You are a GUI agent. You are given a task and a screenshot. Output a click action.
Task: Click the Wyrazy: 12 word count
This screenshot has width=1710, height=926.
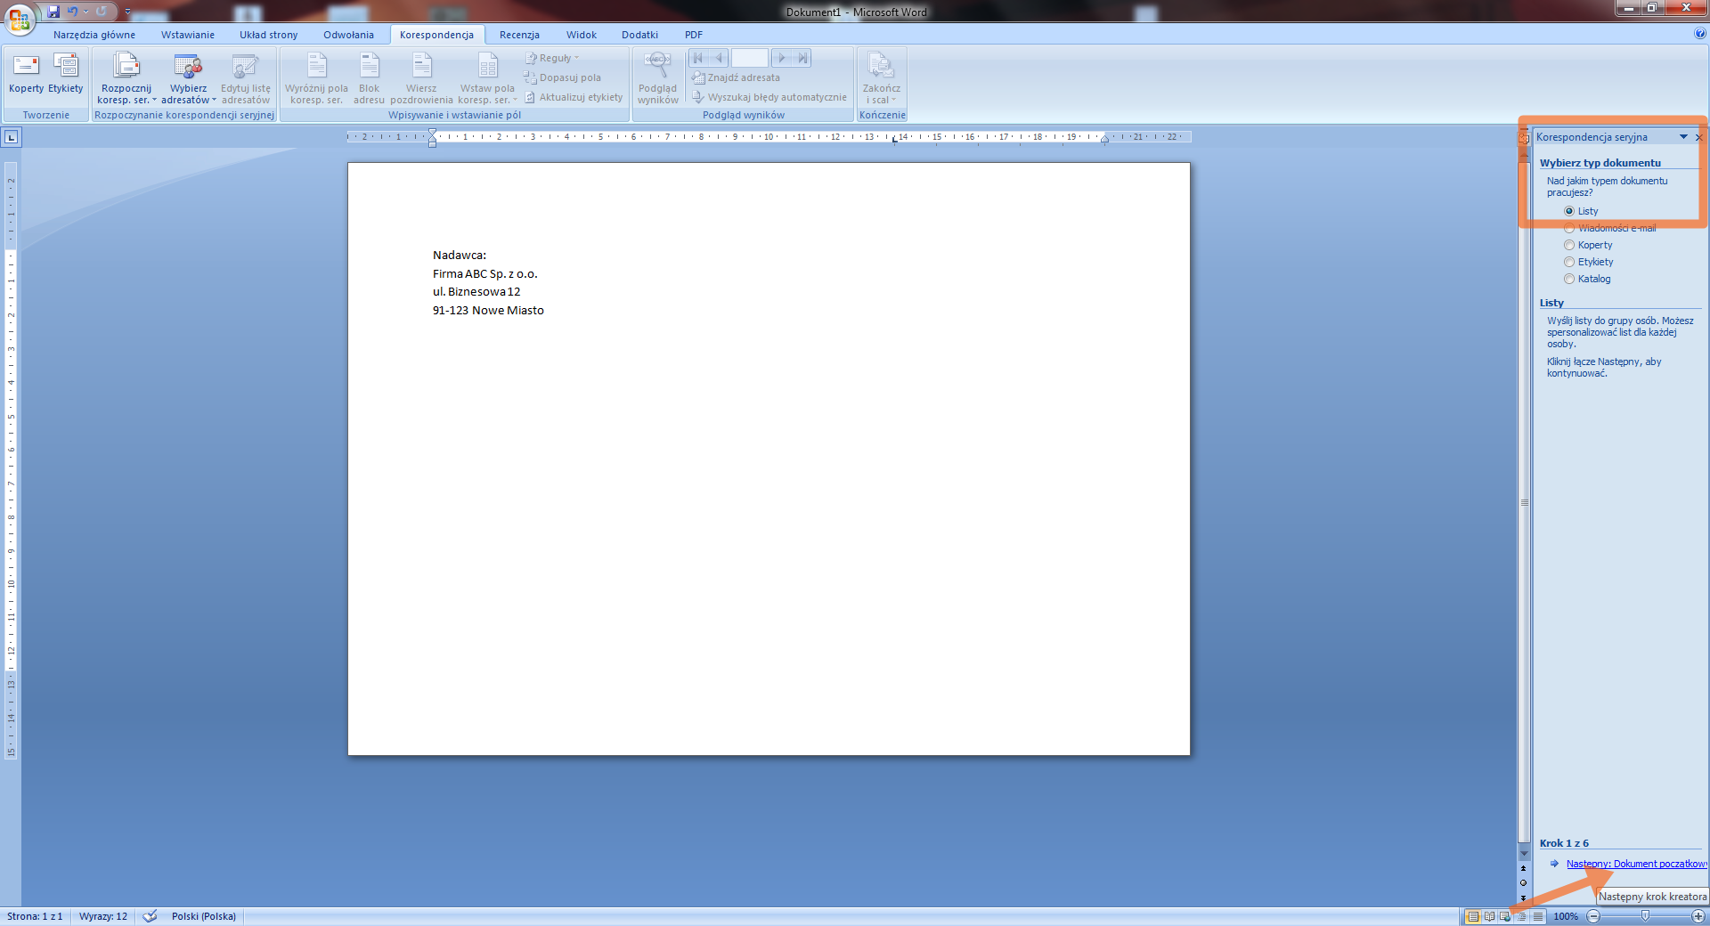pos(103,916)
